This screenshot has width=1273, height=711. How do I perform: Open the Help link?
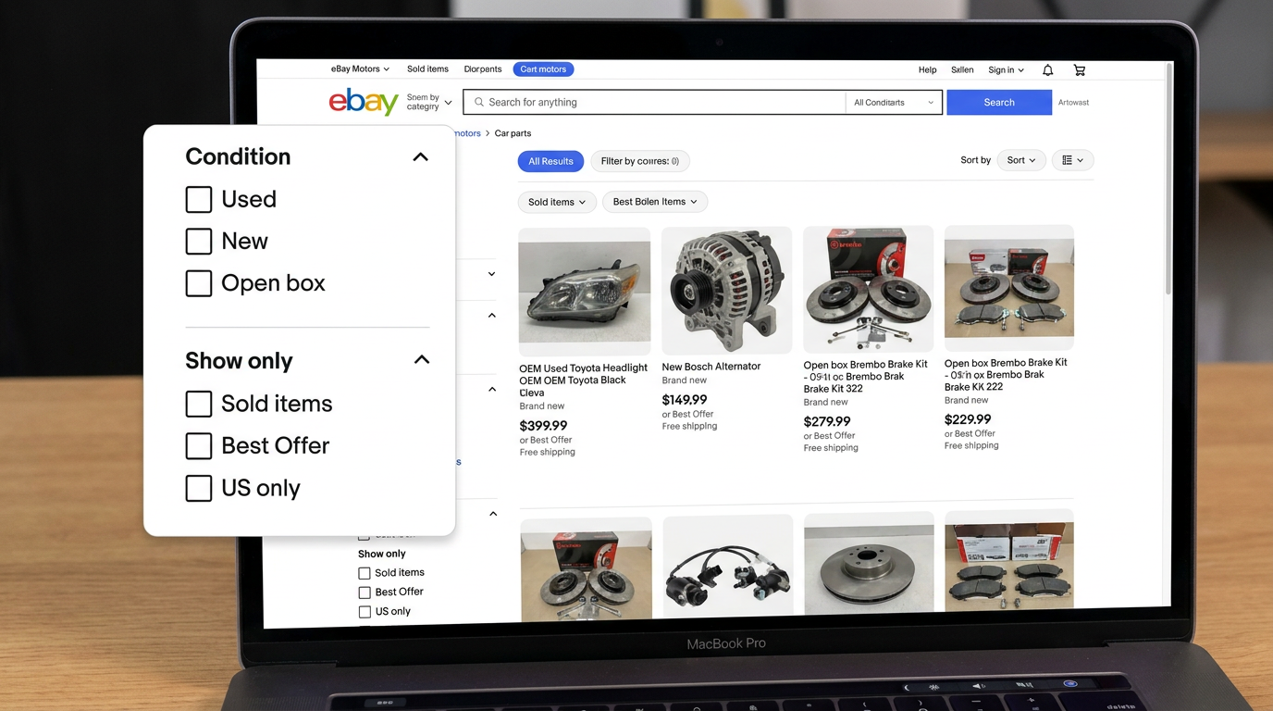pos(927,70)
